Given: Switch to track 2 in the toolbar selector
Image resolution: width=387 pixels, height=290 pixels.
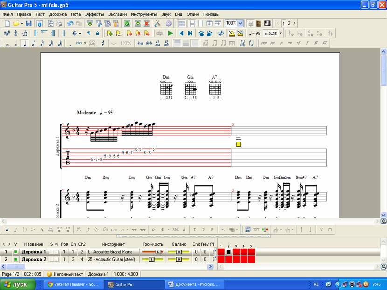Looking at the screenshot, I should click(x=289, y=23).
